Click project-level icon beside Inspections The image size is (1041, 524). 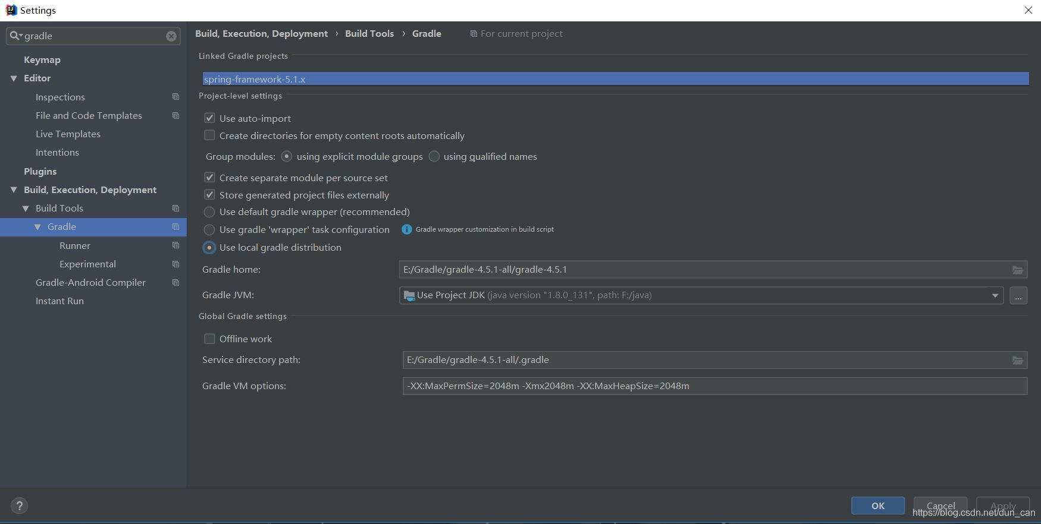[x=175, y=97]
